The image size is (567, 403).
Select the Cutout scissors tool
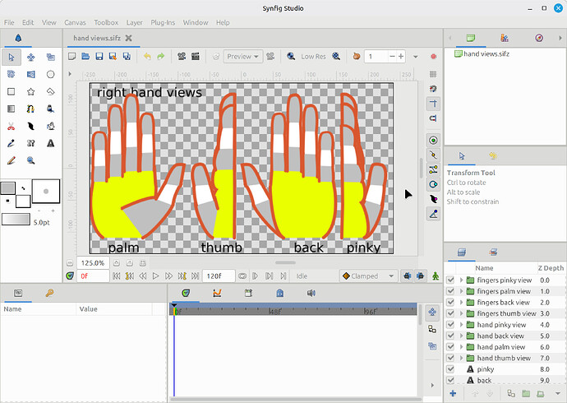[12, 126]
